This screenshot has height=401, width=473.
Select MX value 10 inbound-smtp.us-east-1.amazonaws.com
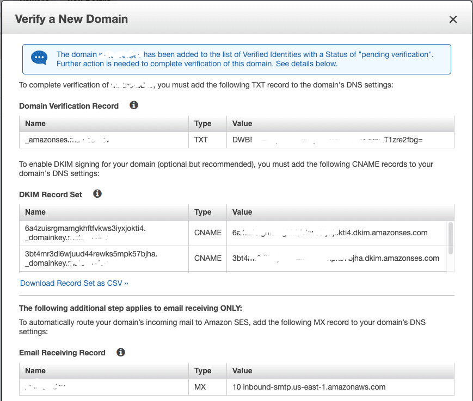tap(309, 387)
